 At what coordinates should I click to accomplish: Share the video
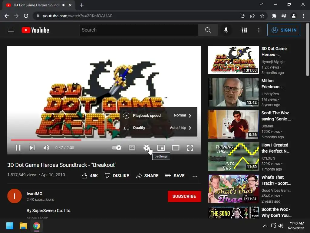(x=147, y=176)
